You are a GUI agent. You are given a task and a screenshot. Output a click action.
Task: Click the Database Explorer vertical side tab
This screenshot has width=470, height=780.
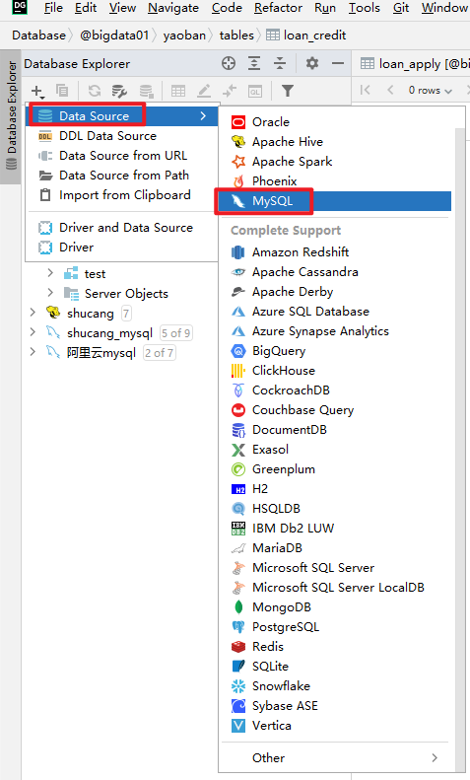point(11,116)
